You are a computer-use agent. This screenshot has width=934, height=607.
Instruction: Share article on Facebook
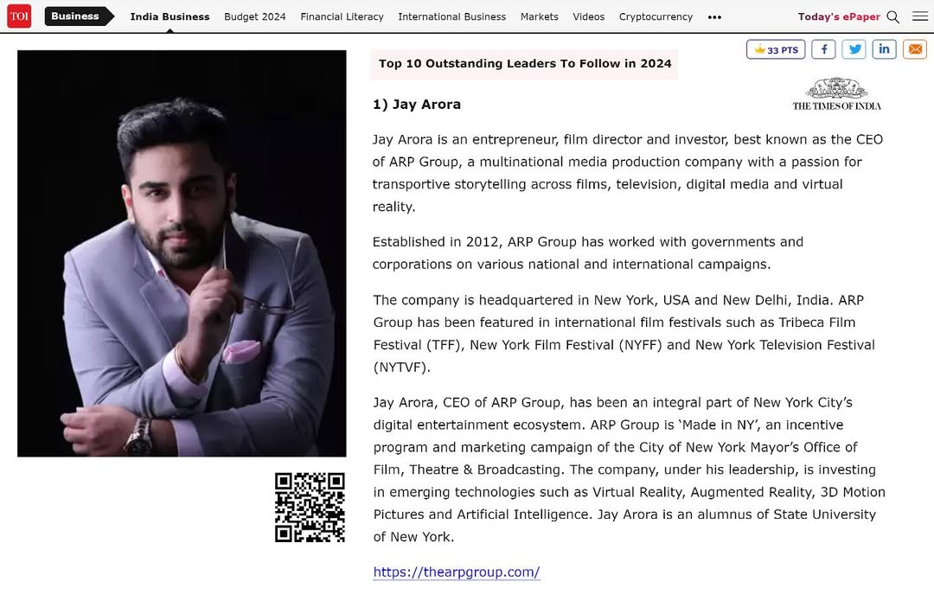[x=823, y=49]
